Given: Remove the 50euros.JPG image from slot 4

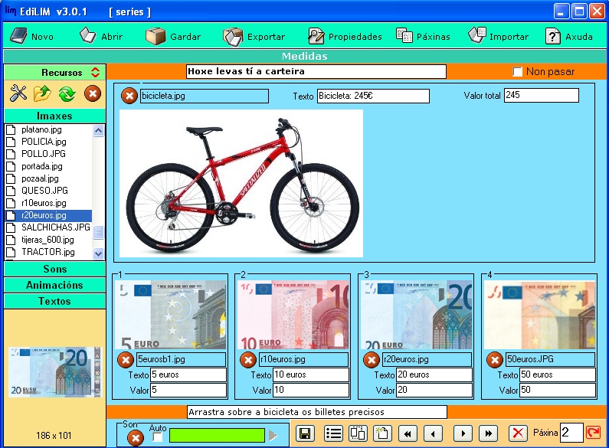Looking at the screenshot, I should click(x=494, y=359).
